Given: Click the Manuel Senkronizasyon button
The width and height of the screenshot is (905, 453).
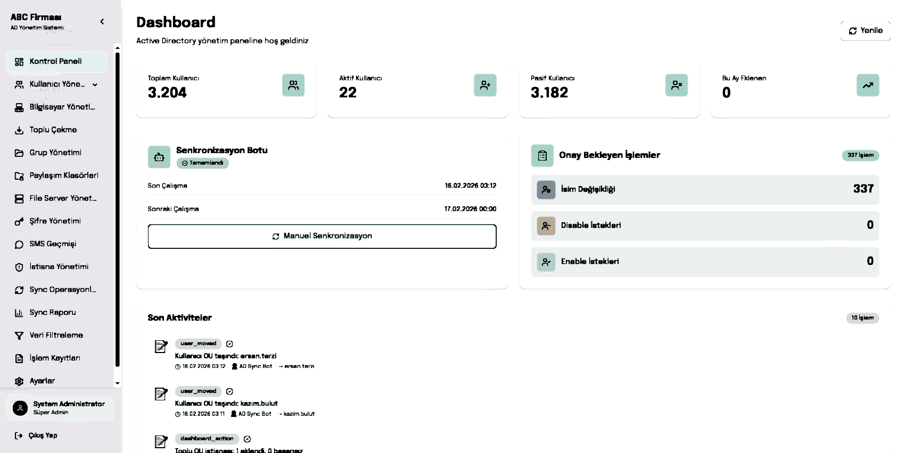Looking at the screenshot, I should tap(322, 236).
